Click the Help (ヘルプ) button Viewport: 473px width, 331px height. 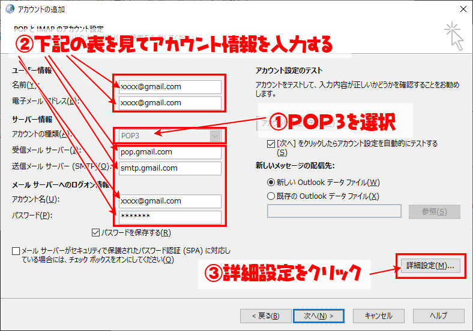[x=439, y=316]
